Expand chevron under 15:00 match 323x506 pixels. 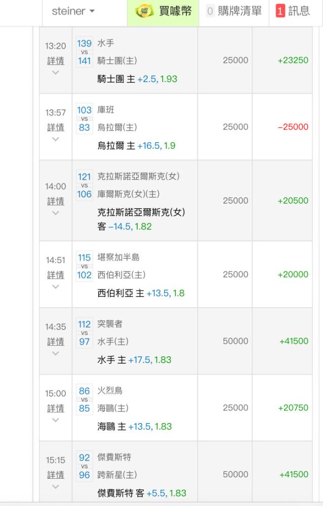point(56,420)
